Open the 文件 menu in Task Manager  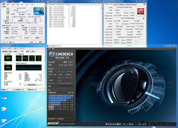click(4, 49)
